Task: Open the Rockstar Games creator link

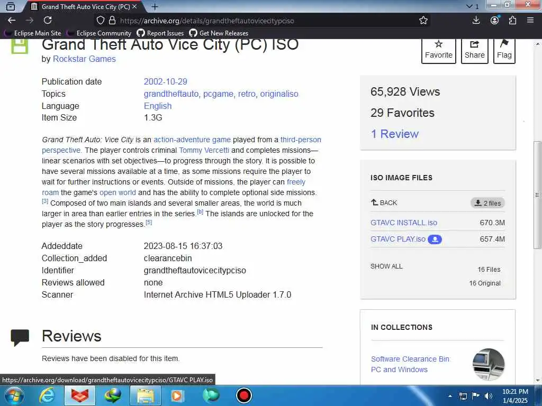Action: (x=84, y=59)
